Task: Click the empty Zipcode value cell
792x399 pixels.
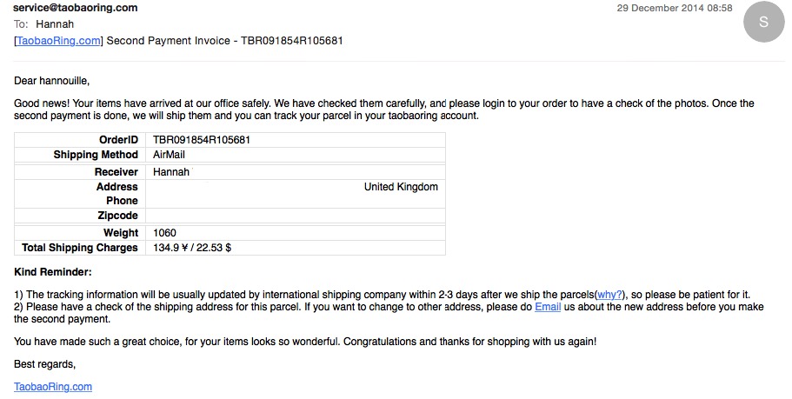Action: point(296,216)
